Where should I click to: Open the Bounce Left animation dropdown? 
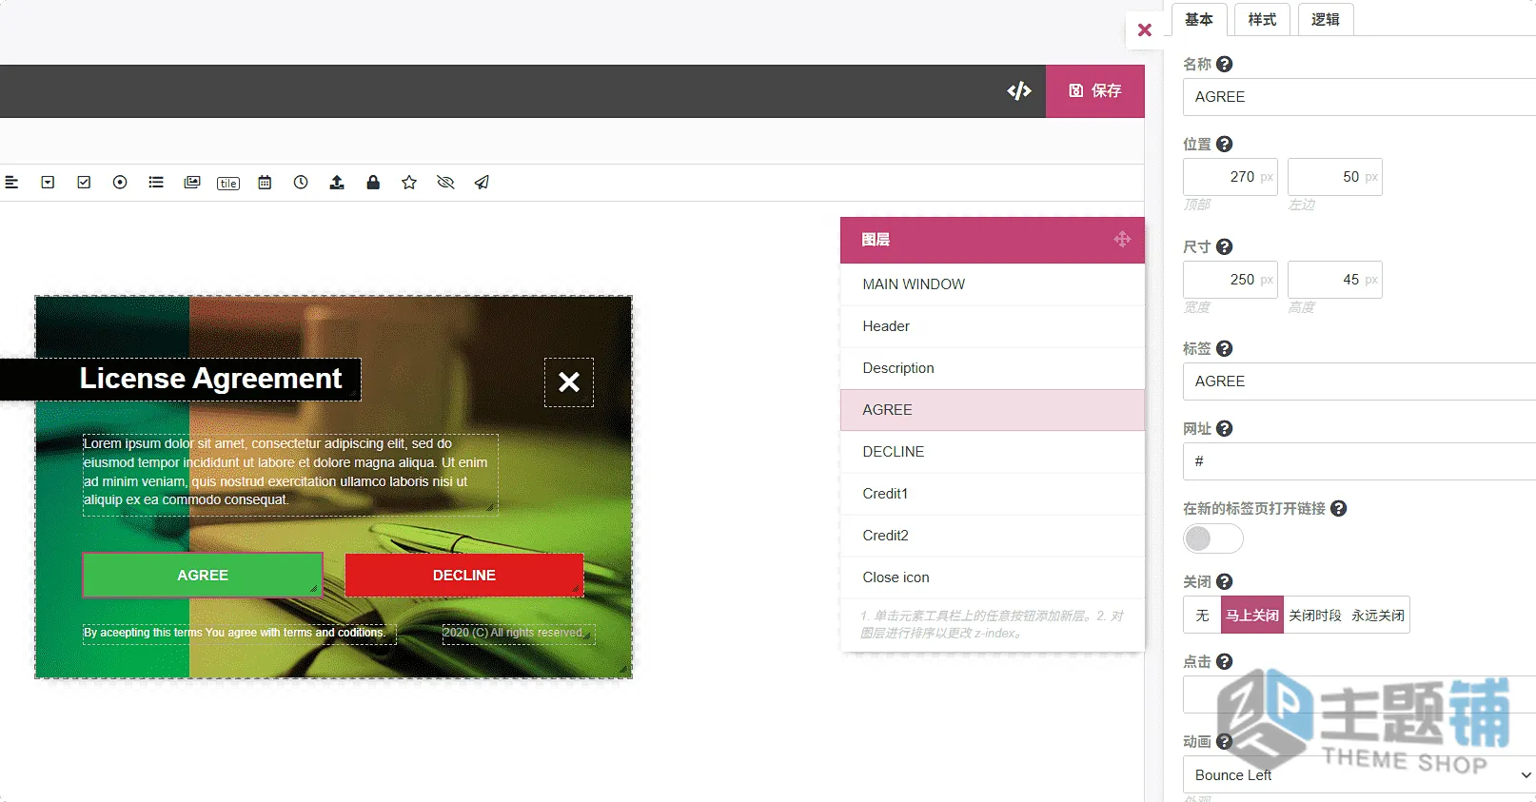(1359, 774)
